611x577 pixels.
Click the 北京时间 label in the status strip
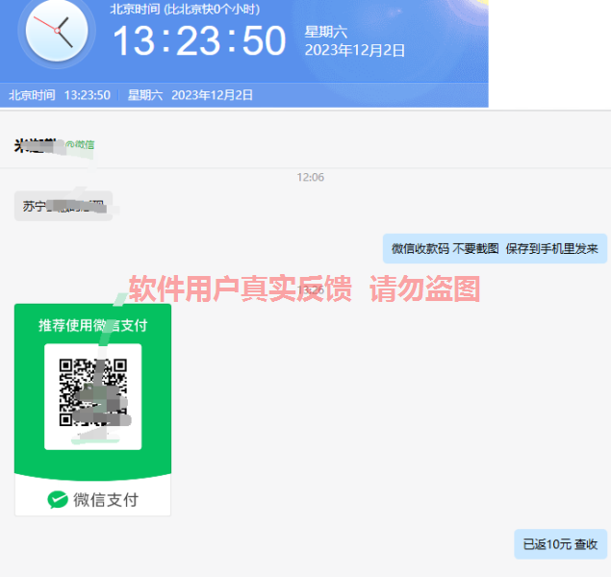click(x=32, y=95)
